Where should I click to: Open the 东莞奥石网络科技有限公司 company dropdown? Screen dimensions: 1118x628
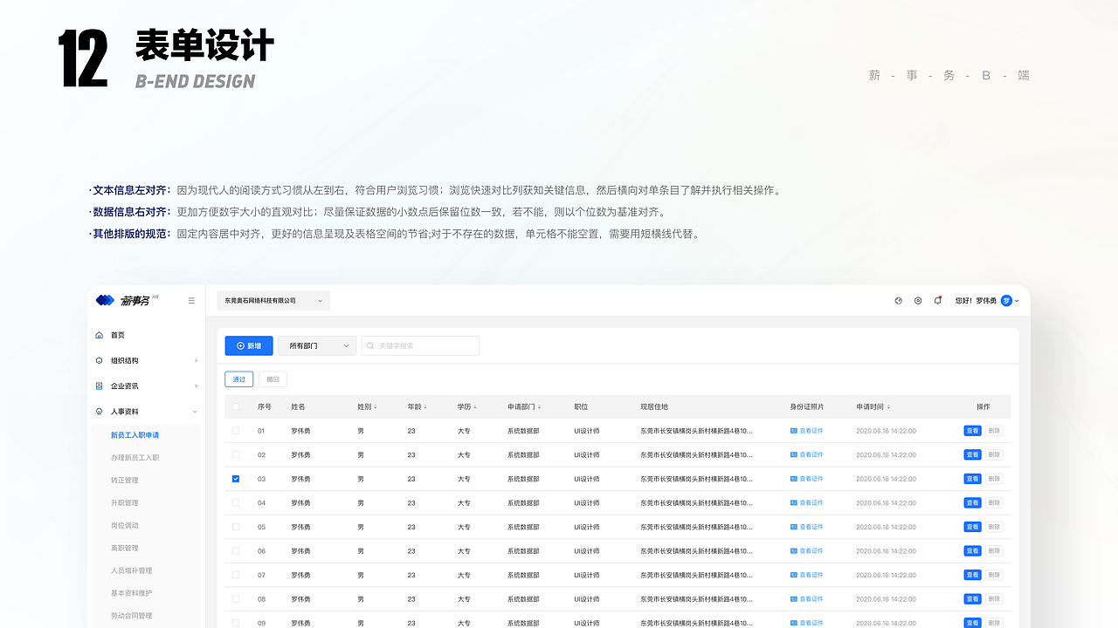point(273,301)
